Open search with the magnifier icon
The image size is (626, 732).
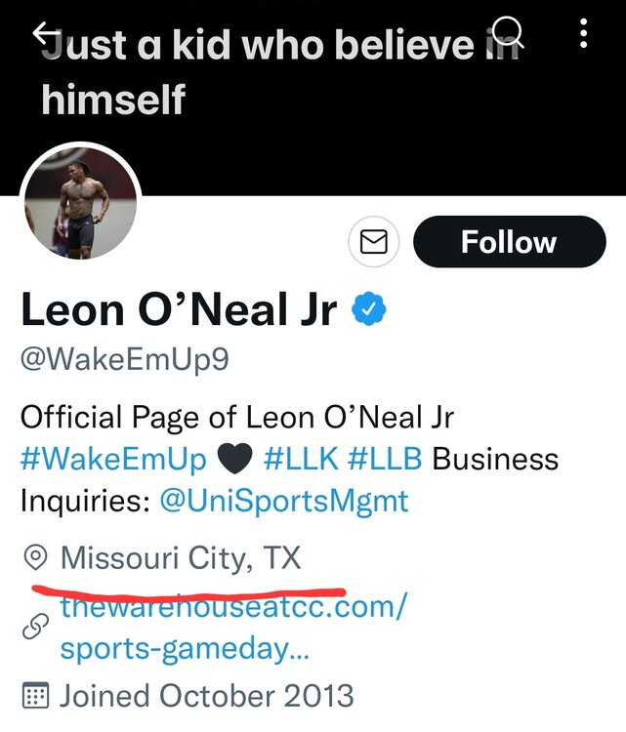coord(509,34)
